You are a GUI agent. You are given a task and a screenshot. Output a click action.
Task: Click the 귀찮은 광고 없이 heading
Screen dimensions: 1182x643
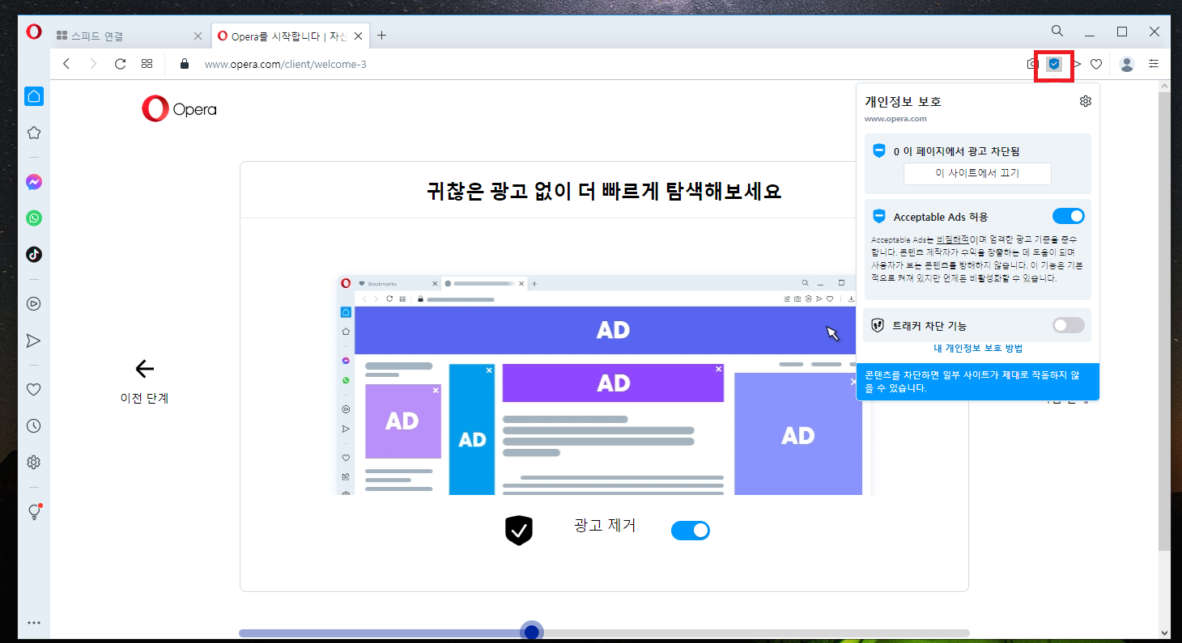pyautogui.click(x=604, y=191)
